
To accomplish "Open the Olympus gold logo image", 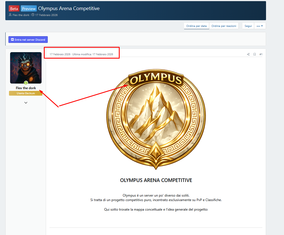I will click(156, 119).
